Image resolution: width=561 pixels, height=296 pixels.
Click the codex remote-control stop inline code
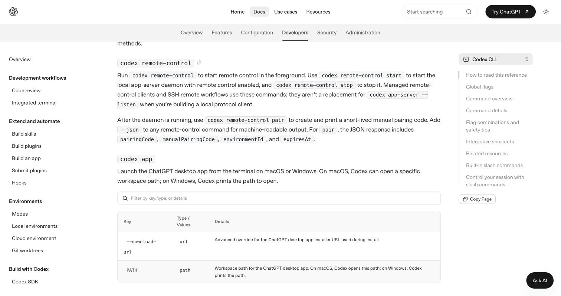(314, 85)
